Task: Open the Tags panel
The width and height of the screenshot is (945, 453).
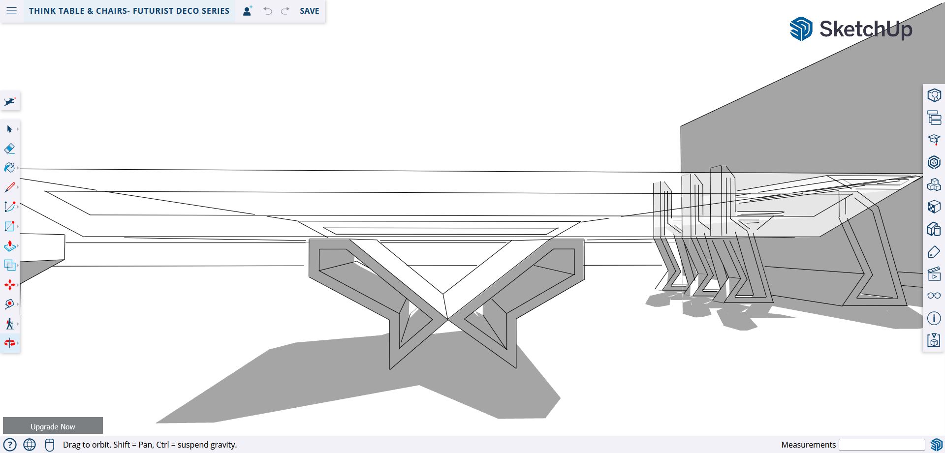Action: pos(934,252)
